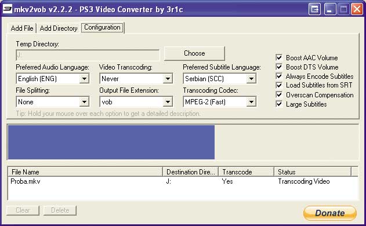Click the mkv2vob app icon in title bar

pyautogui.click(x=8, y=9)
